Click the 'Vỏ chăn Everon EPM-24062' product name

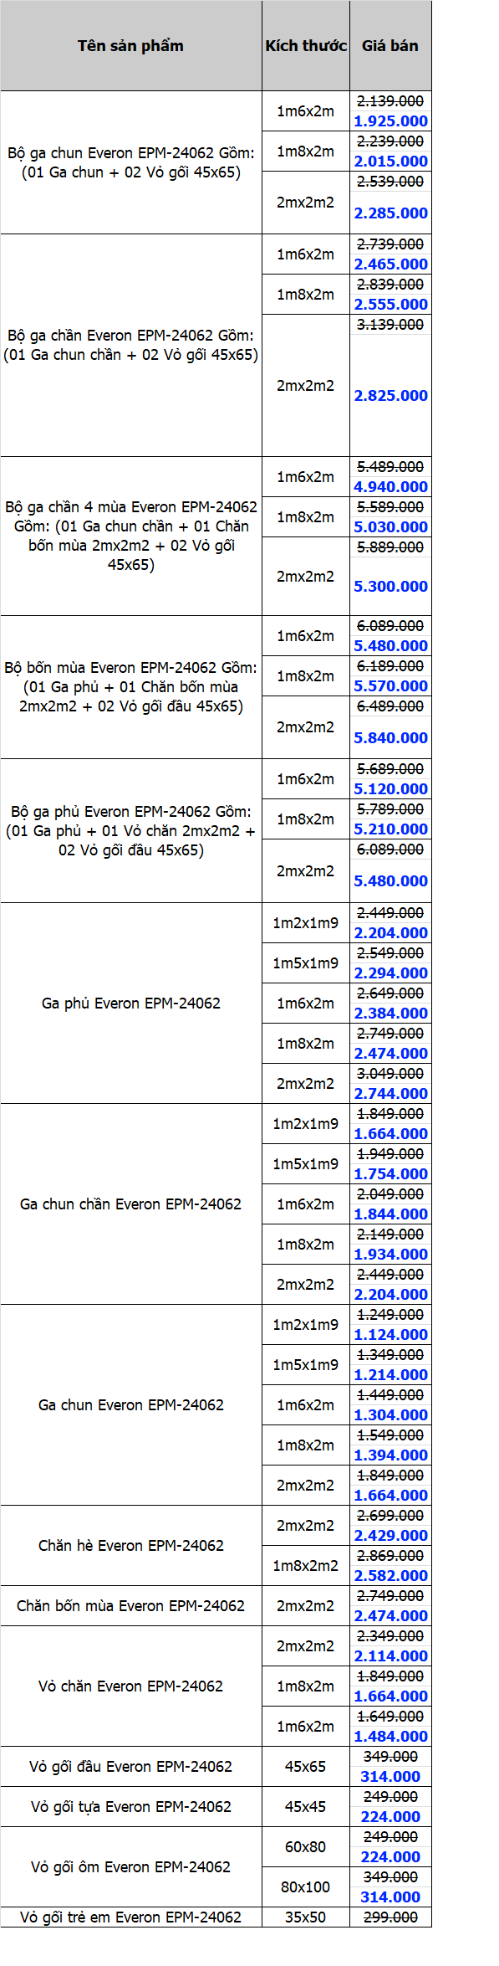tap(131, 1686)
